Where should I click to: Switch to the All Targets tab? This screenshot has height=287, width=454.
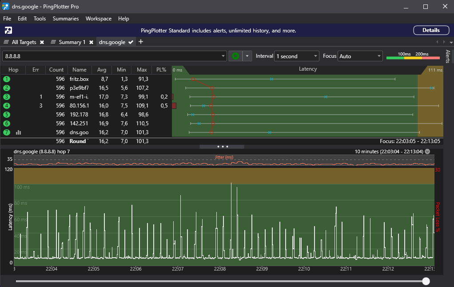24,42
